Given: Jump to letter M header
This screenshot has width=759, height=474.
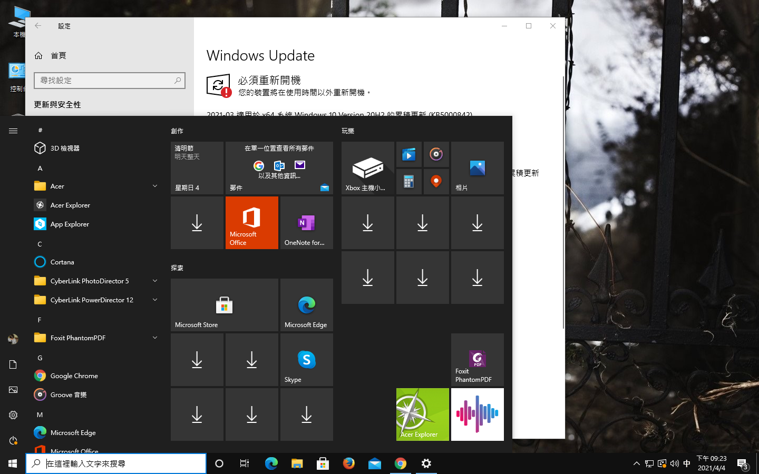Looking at the screenshot, I should [x=40, y=415].
